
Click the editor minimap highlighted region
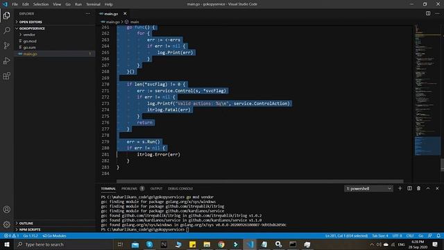point(427,147)
